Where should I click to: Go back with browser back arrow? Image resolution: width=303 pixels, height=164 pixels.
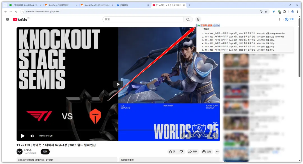point(6,11)
